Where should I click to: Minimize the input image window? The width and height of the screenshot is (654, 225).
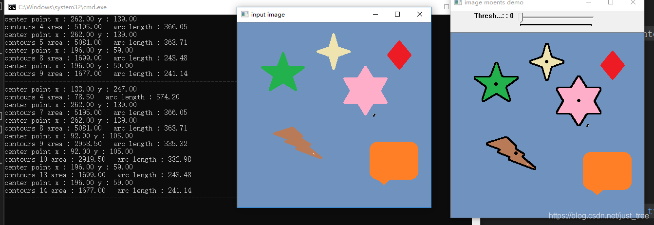point(375,15)
